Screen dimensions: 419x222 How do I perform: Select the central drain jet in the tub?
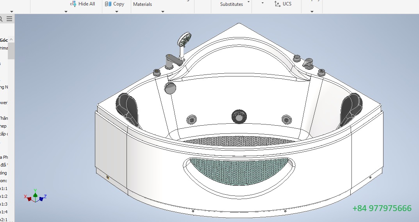[239, 116]
